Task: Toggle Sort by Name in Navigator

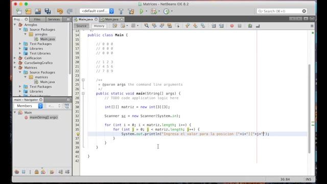Action: 60,172
